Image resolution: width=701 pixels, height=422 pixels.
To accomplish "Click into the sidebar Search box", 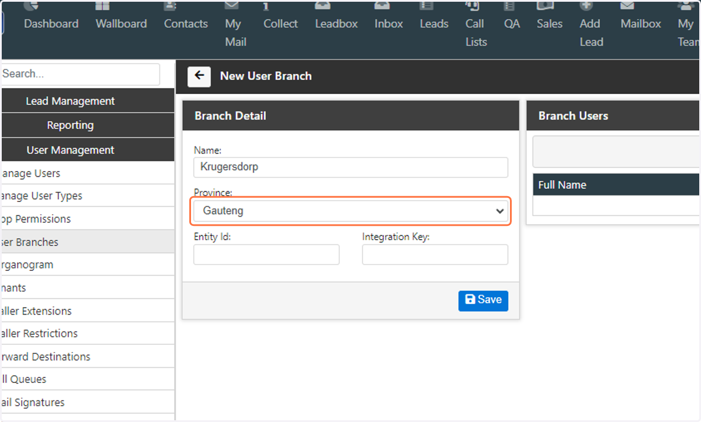I will pyautogui.click(x=79, y=74).
